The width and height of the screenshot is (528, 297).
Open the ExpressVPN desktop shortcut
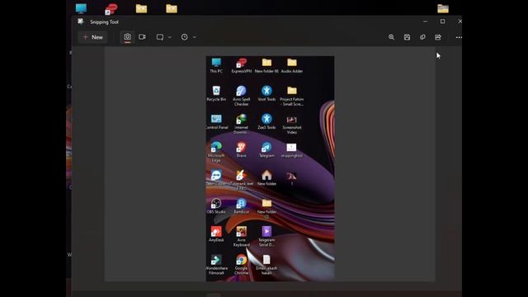pos(111,9)
